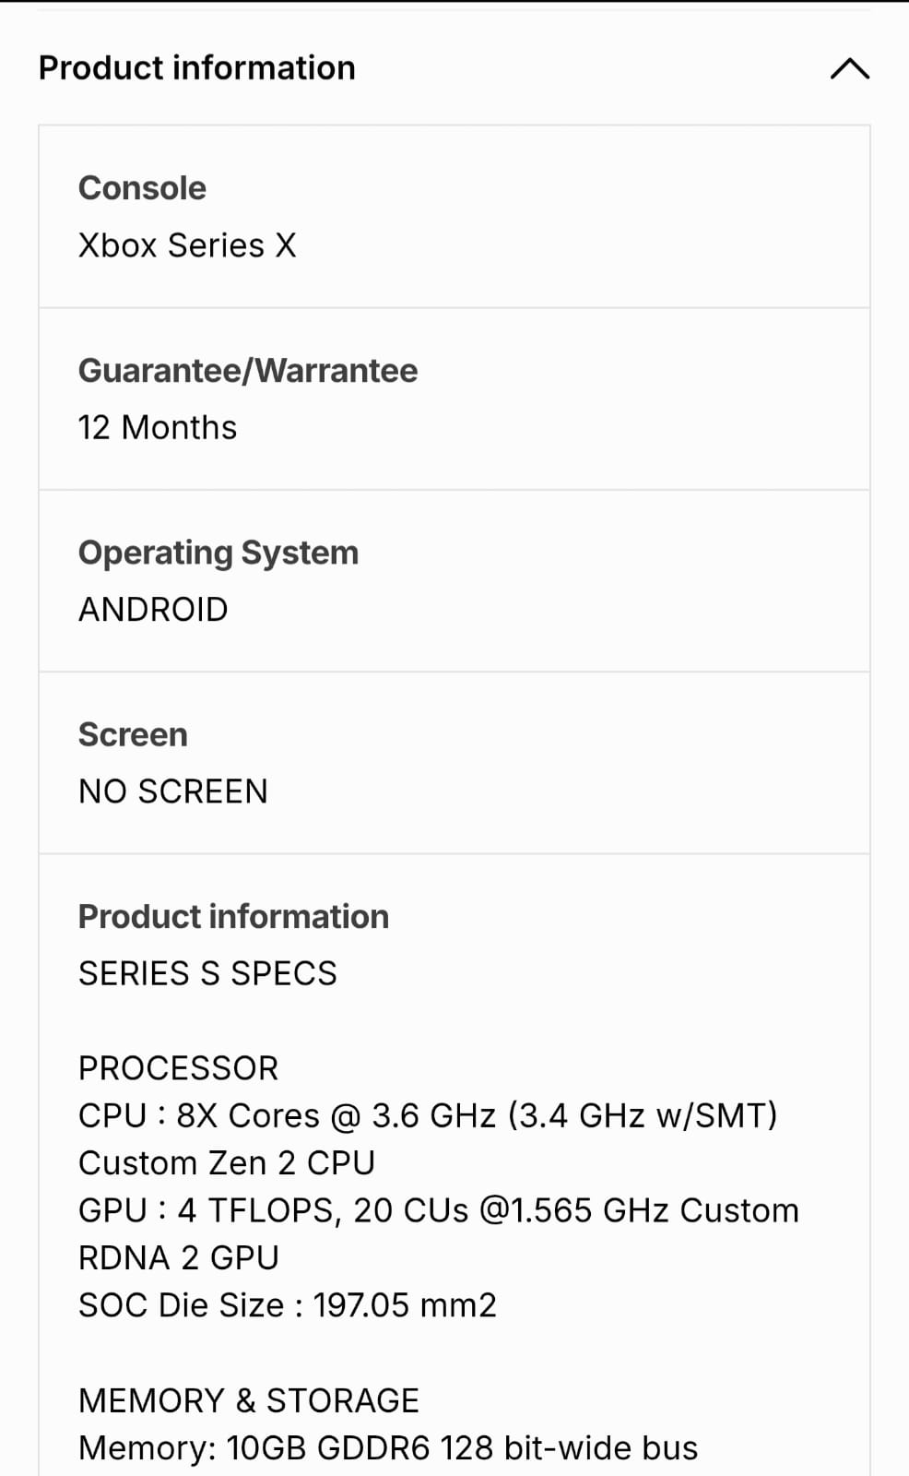Click the ANDROID value text
The width and height of the screenshot is (909, 1476).
[x=153, y=610]
